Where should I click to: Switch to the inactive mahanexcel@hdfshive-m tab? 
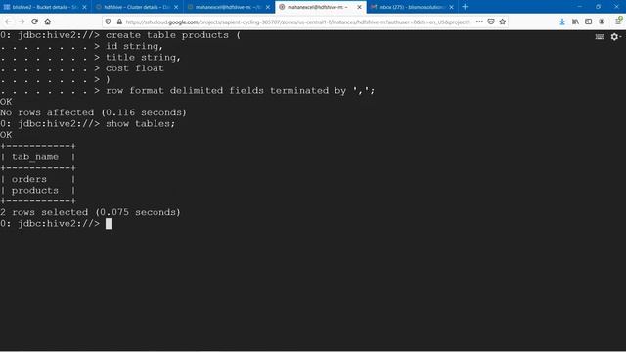click(x=228, y=7)
